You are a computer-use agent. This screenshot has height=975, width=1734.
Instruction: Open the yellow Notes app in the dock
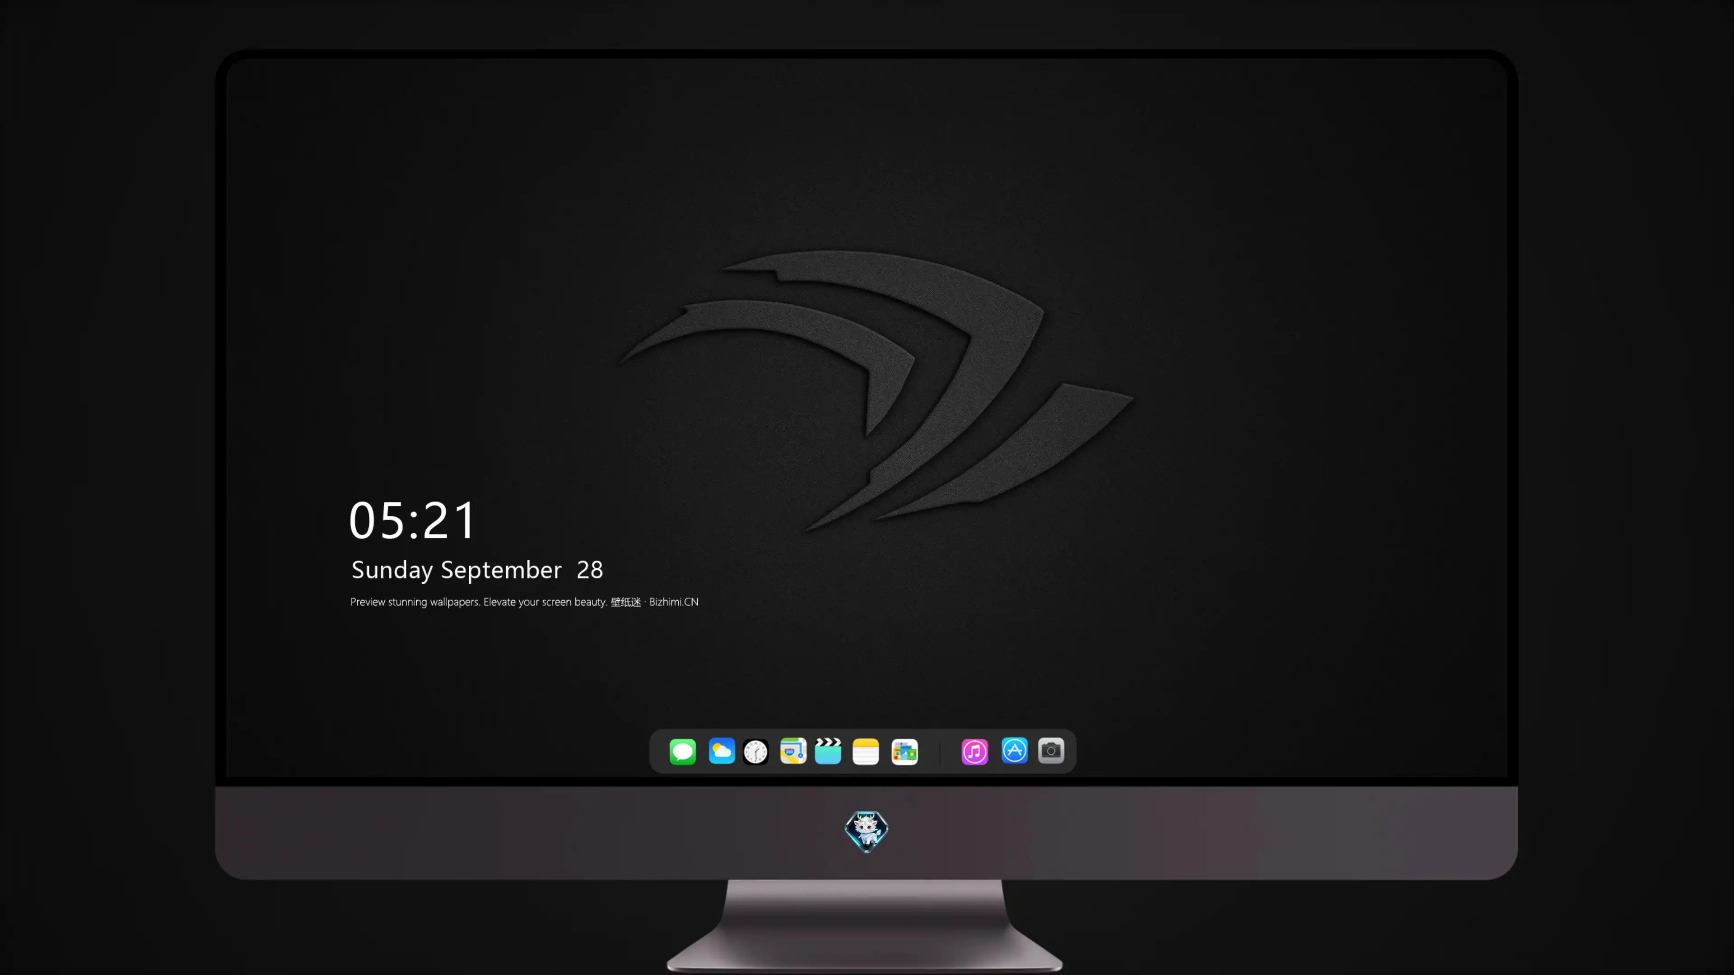(x=866, y=752)
